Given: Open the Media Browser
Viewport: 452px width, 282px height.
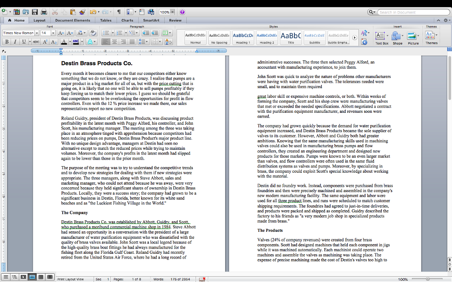Looking at the screenshot, I should tap(151, 12).
